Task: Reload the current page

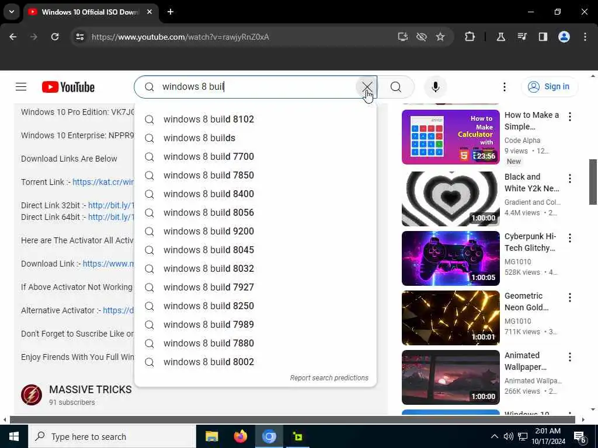Action: tap(55, 37)
